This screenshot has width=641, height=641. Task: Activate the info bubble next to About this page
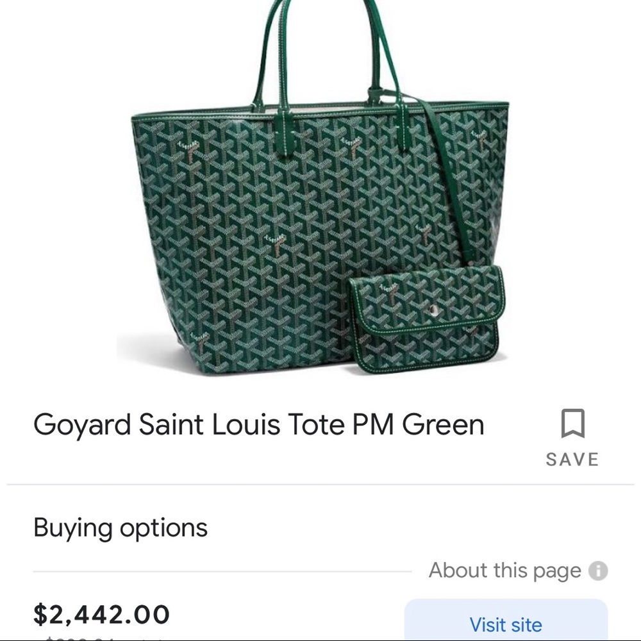[600, 570]
